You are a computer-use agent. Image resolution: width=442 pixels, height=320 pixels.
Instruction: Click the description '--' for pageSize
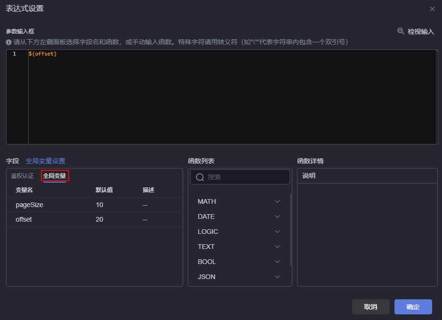point(145,205)
